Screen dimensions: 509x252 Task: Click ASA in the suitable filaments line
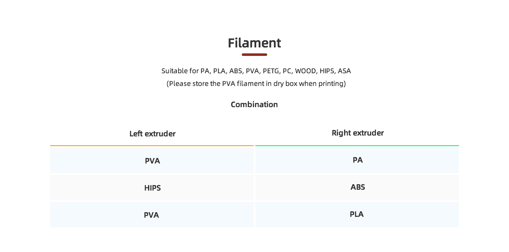[344, 71]
